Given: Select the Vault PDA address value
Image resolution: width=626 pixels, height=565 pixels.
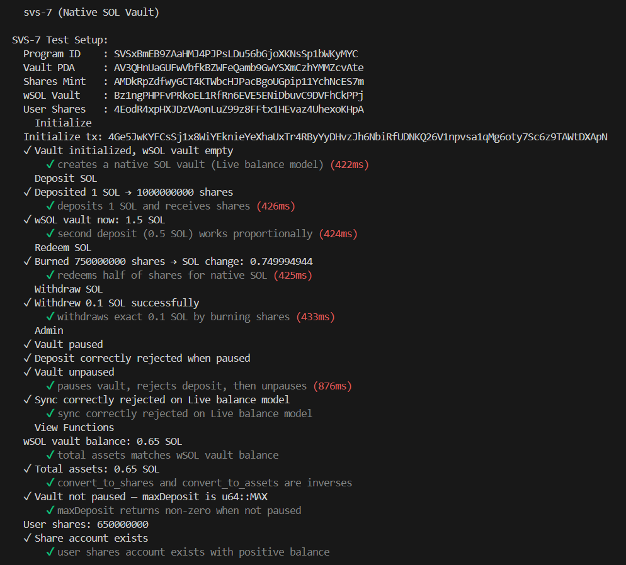Looking at the screenshot, I should [x=239, y=68].
